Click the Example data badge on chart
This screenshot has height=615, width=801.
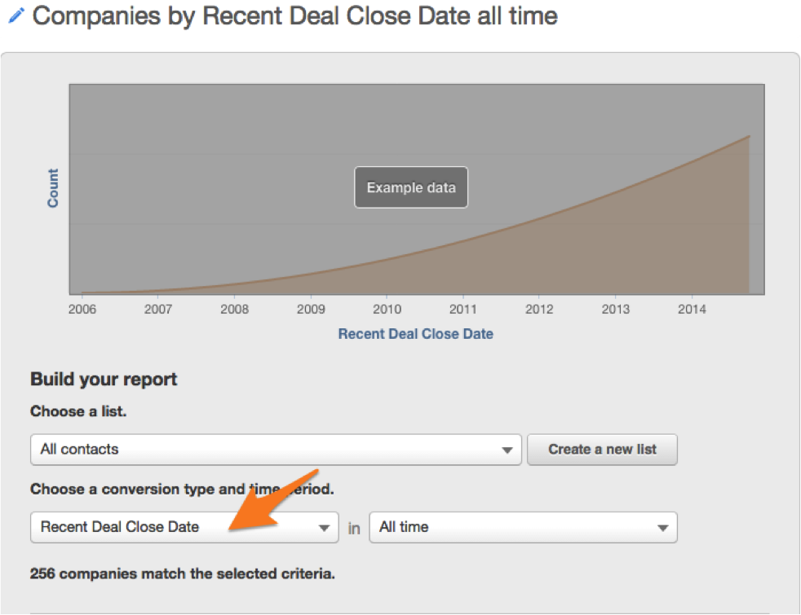[411, 187]
